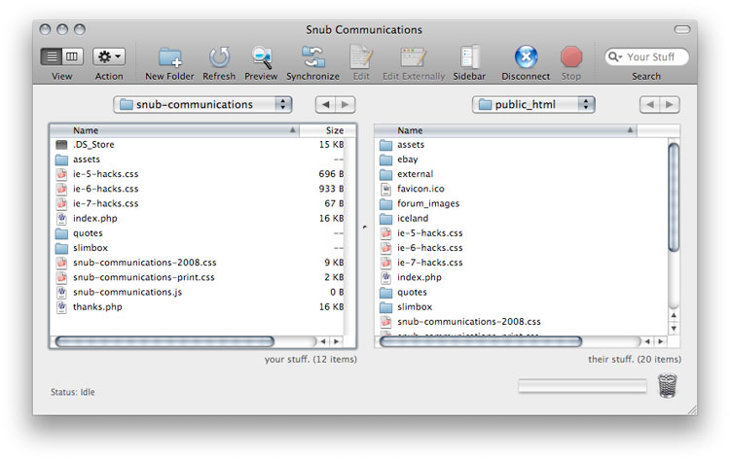The image size is (730, 460).
Task: Select remote ie-6-hacks.css file
Action: click(430, 248)
